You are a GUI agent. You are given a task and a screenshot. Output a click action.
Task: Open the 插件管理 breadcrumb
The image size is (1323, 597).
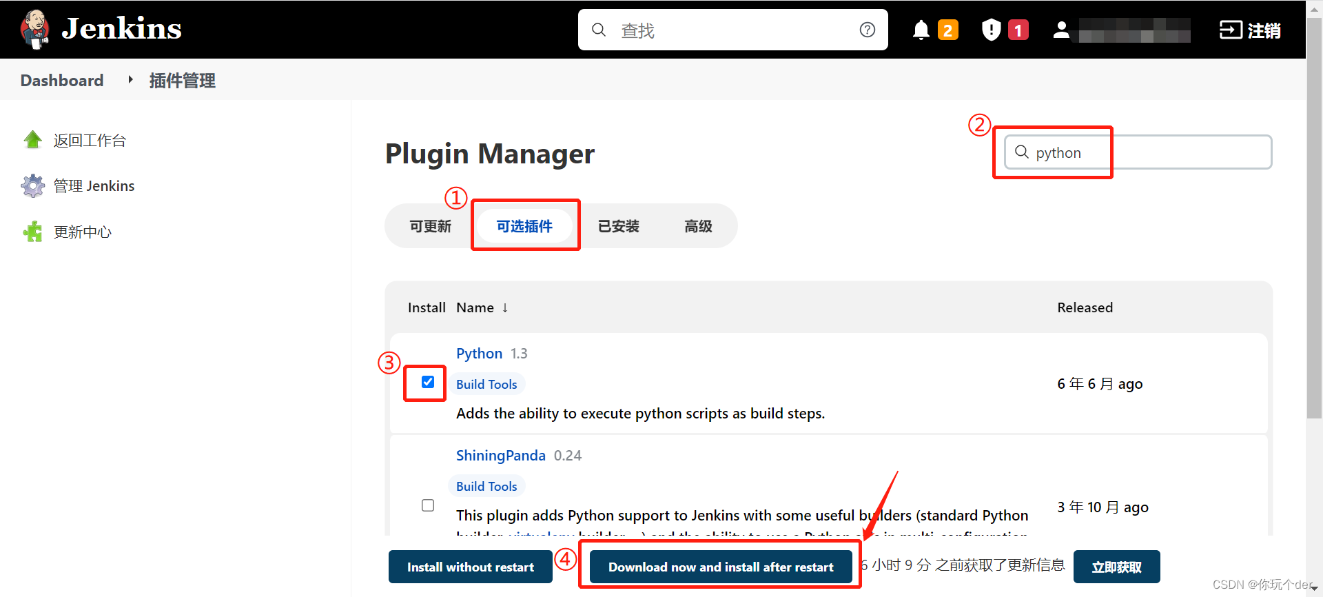pyautogui.click(x=182, y=81)
